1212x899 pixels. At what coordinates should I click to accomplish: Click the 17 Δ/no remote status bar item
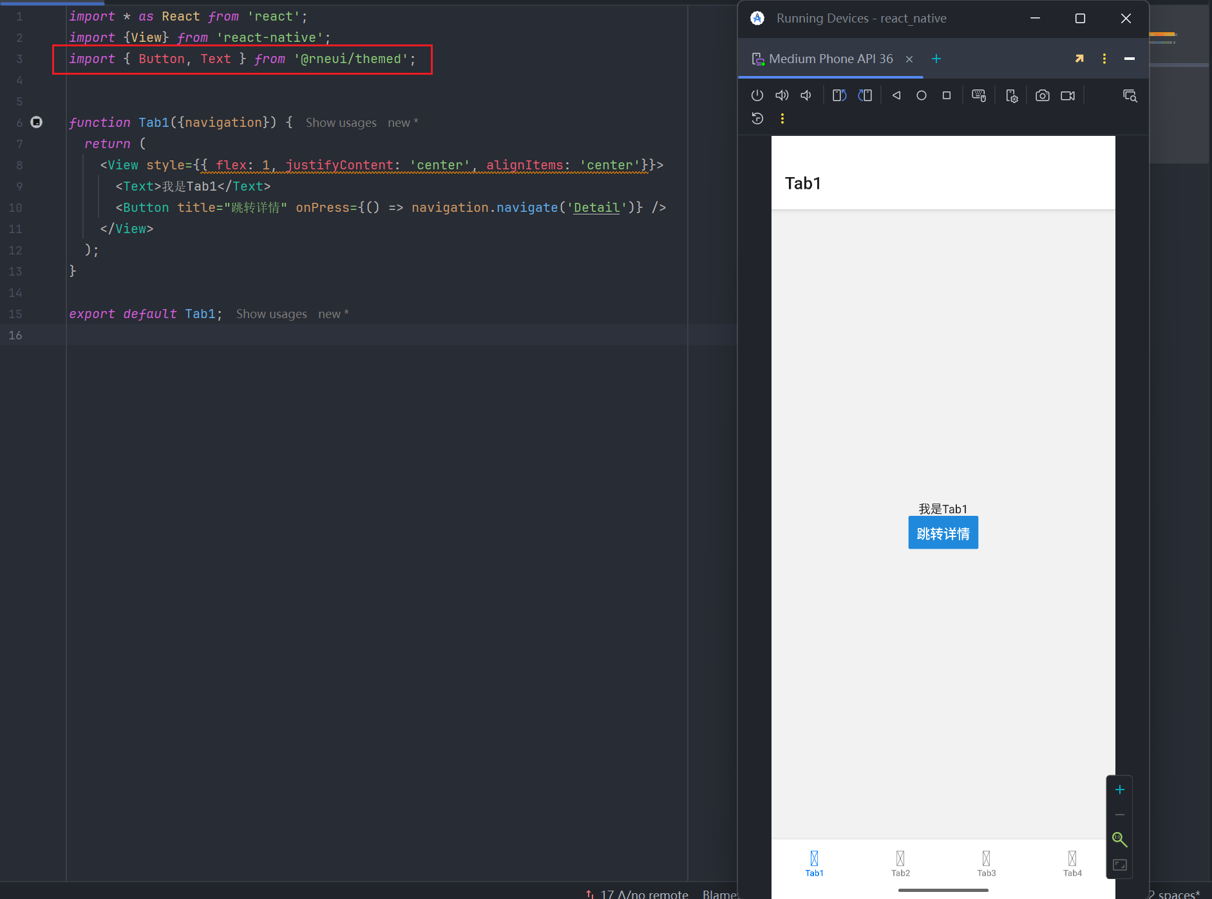pos(644,893)
